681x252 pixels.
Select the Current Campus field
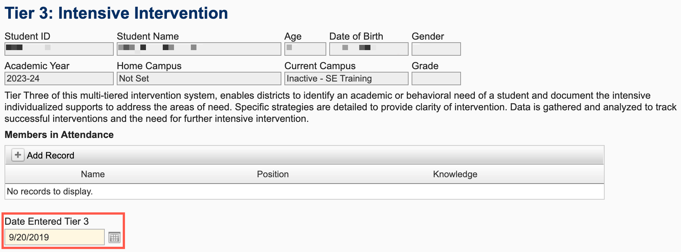coord(346,79)
